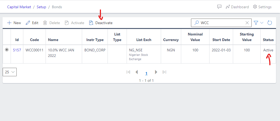This screenshot has height=121, width=280.
Task: Clear the WCC search text
Action: [x=247, y=23]
